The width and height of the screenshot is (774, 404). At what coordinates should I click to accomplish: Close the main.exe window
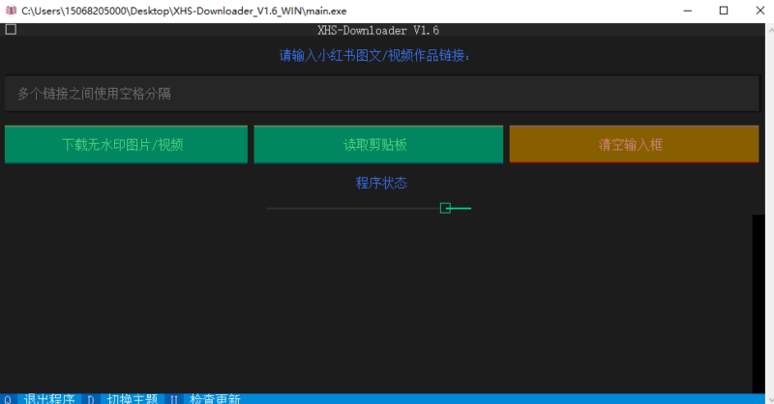click(759, 11)
